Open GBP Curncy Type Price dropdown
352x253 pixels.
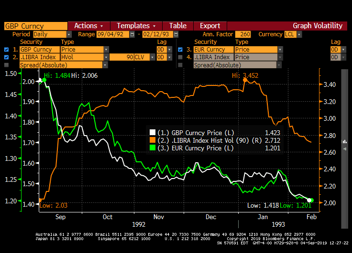(106, 50)
